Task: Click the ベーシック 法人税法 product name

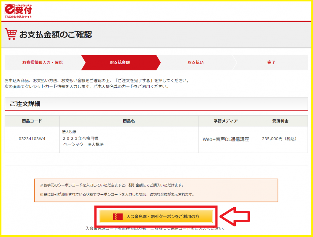Action: tap(83, 144)
